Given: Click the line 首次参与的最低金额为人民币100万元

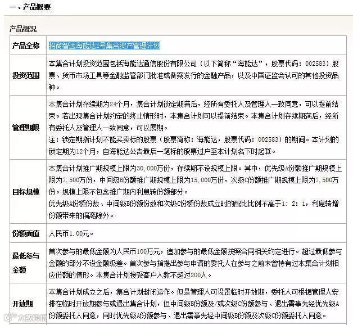Looking at the screenshot, I should pyautogui.click(x=195, y=251).
